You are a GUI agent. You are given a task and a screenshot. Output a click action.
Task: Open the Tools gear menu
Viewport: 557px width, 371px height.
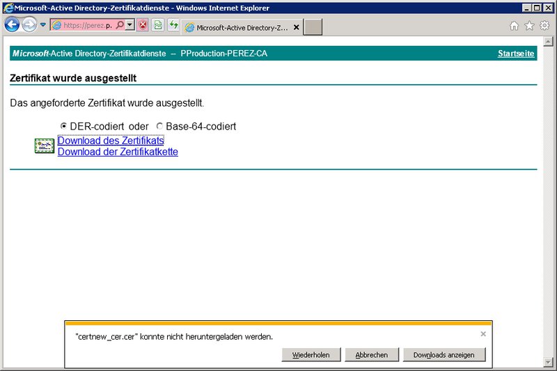click(x=544, y=26)
